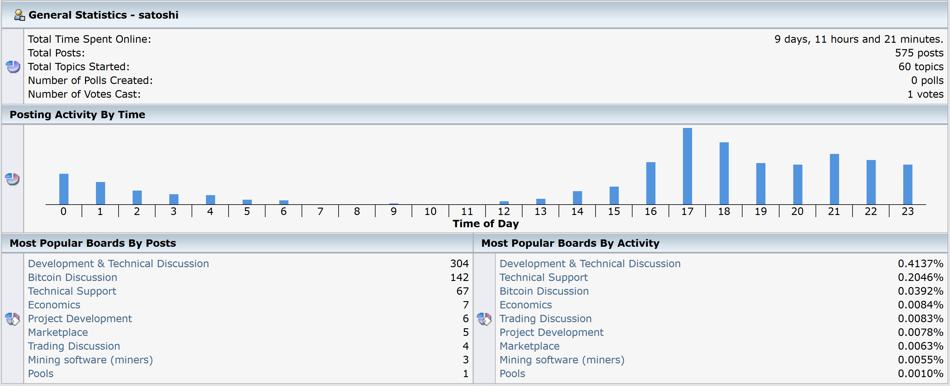Click the '0 polls' value
950x386 pixels.
(x=927, y=80)
